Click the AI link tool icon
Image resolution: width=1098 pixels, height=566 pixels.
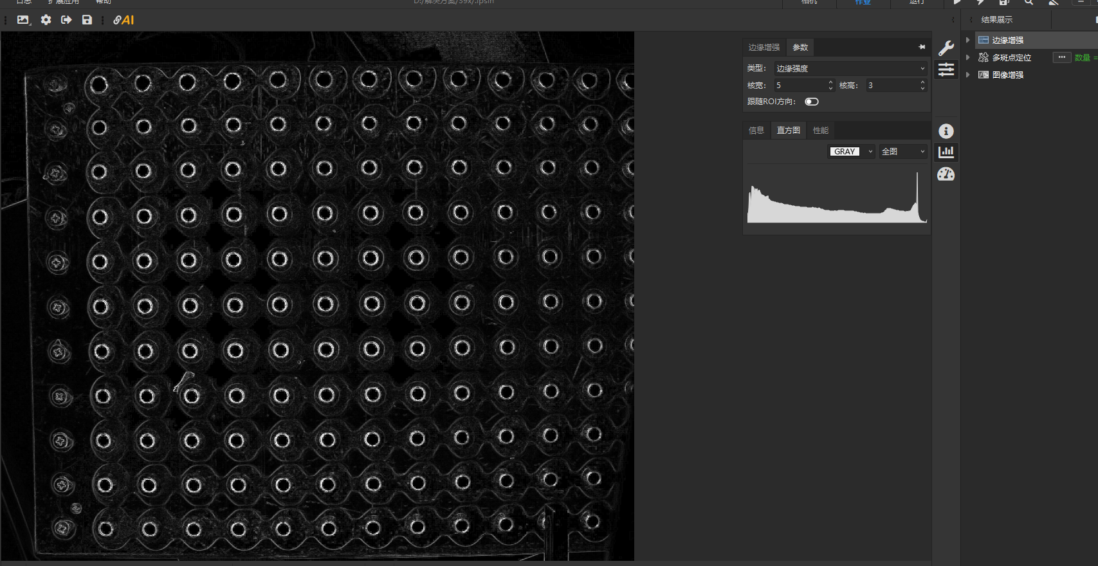tap(124, 20)
